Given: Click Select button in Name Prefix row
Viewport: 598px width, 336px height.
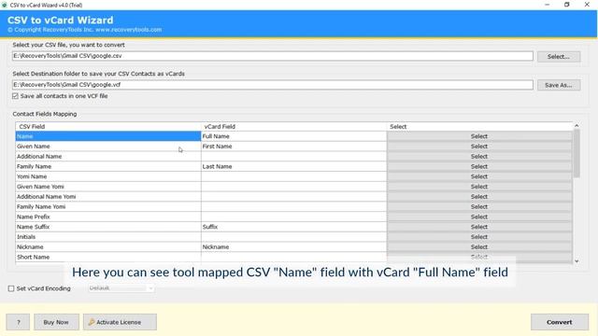Looking at the screenshot, I should pos(479,217).
